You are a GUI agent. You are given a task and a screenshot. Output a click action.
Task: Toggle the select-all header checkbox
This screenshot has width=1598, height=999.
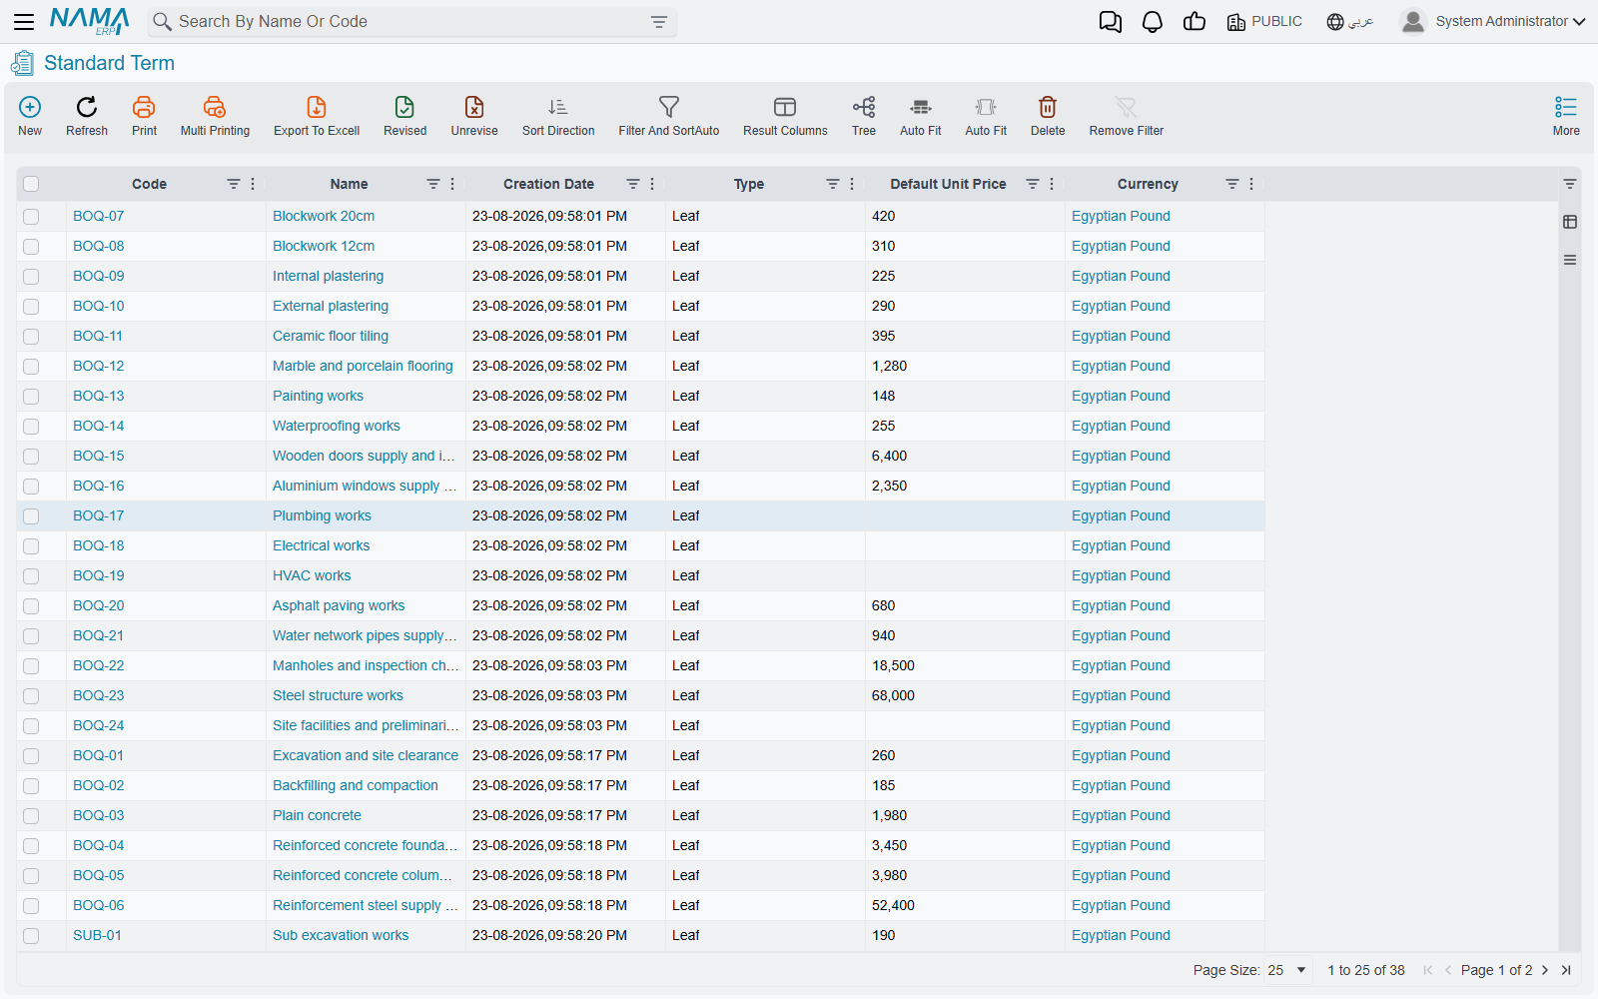click(x=31, y=184)
